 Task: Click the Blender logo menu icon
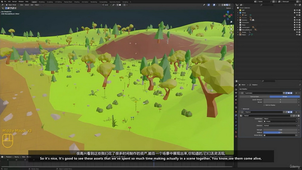pos(2,2)
